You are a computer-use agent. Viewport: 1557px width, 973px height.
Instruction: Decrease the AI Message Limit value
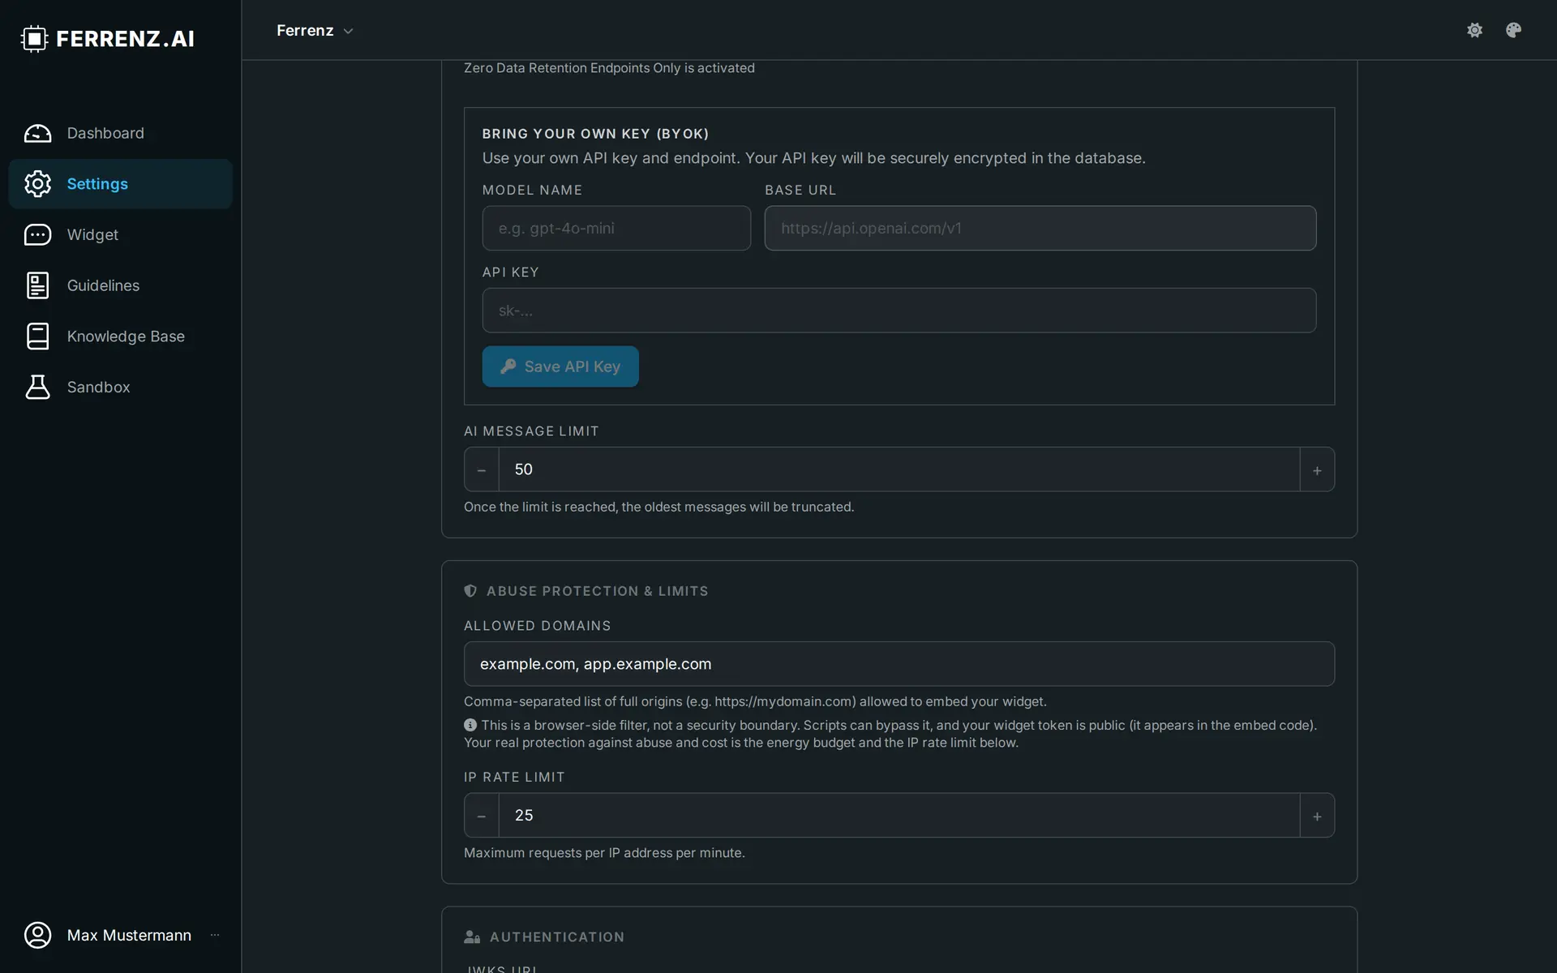[x=482, y=469]
